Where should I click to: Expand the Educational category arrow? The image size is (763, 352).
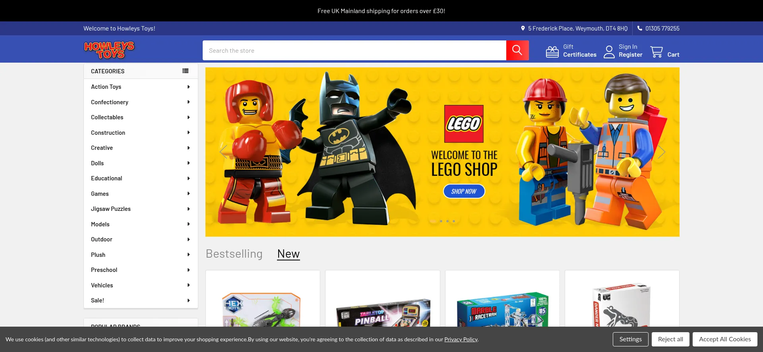click(x=188, y=178)
